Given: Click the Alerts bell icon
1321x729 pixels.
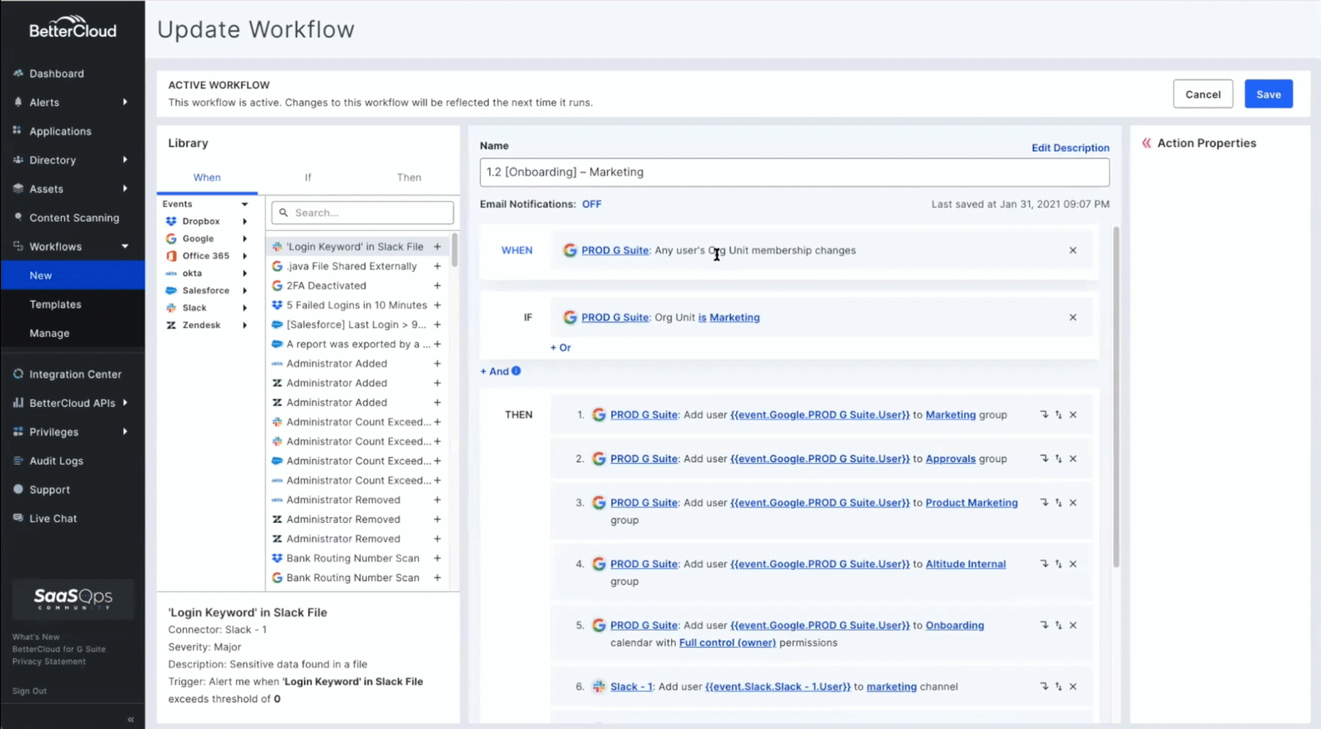Looking at the screenshot, I should 18,102.
